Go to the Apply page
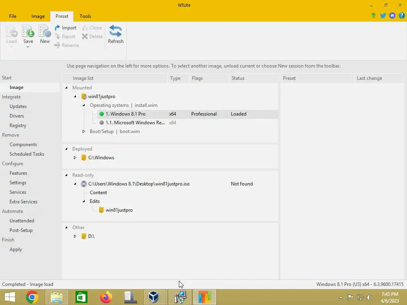Screen dimensions: 407x305 click(16, 249)
